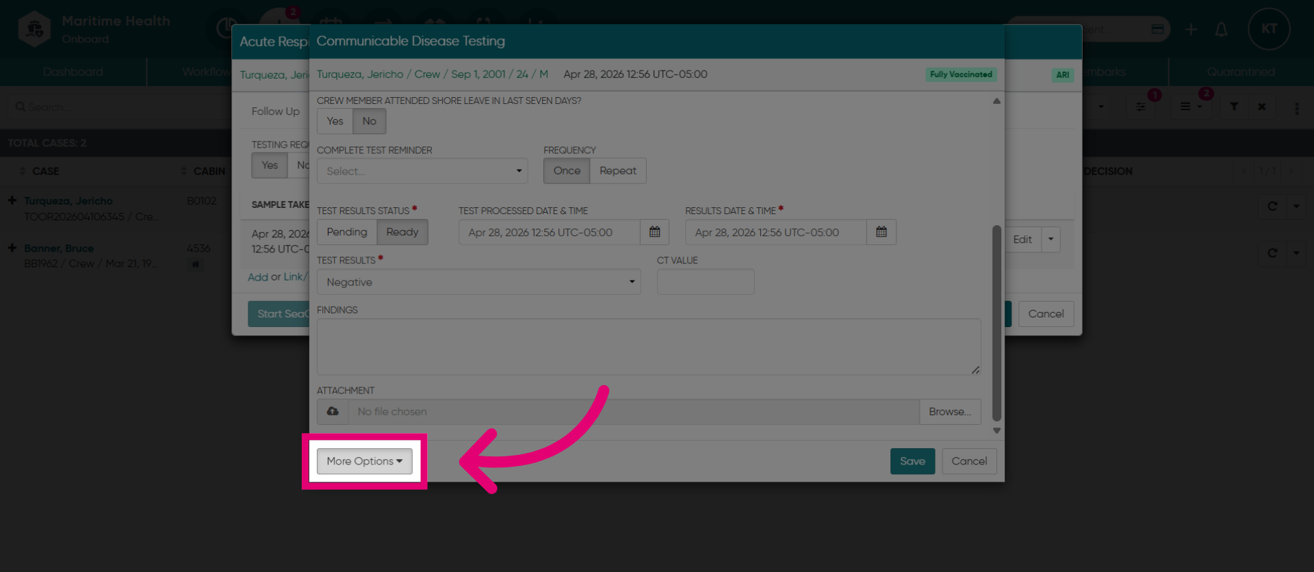Click the notifications bell icon
Screen dimensions: 1314x572
1221,29
